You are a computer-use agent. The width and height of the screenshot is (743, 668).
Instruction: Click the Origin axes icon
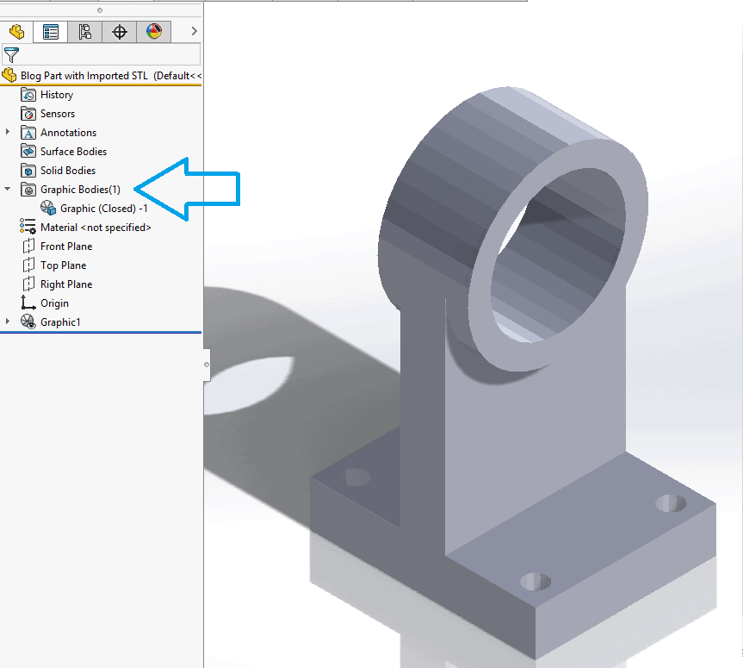tap(28, 303)
